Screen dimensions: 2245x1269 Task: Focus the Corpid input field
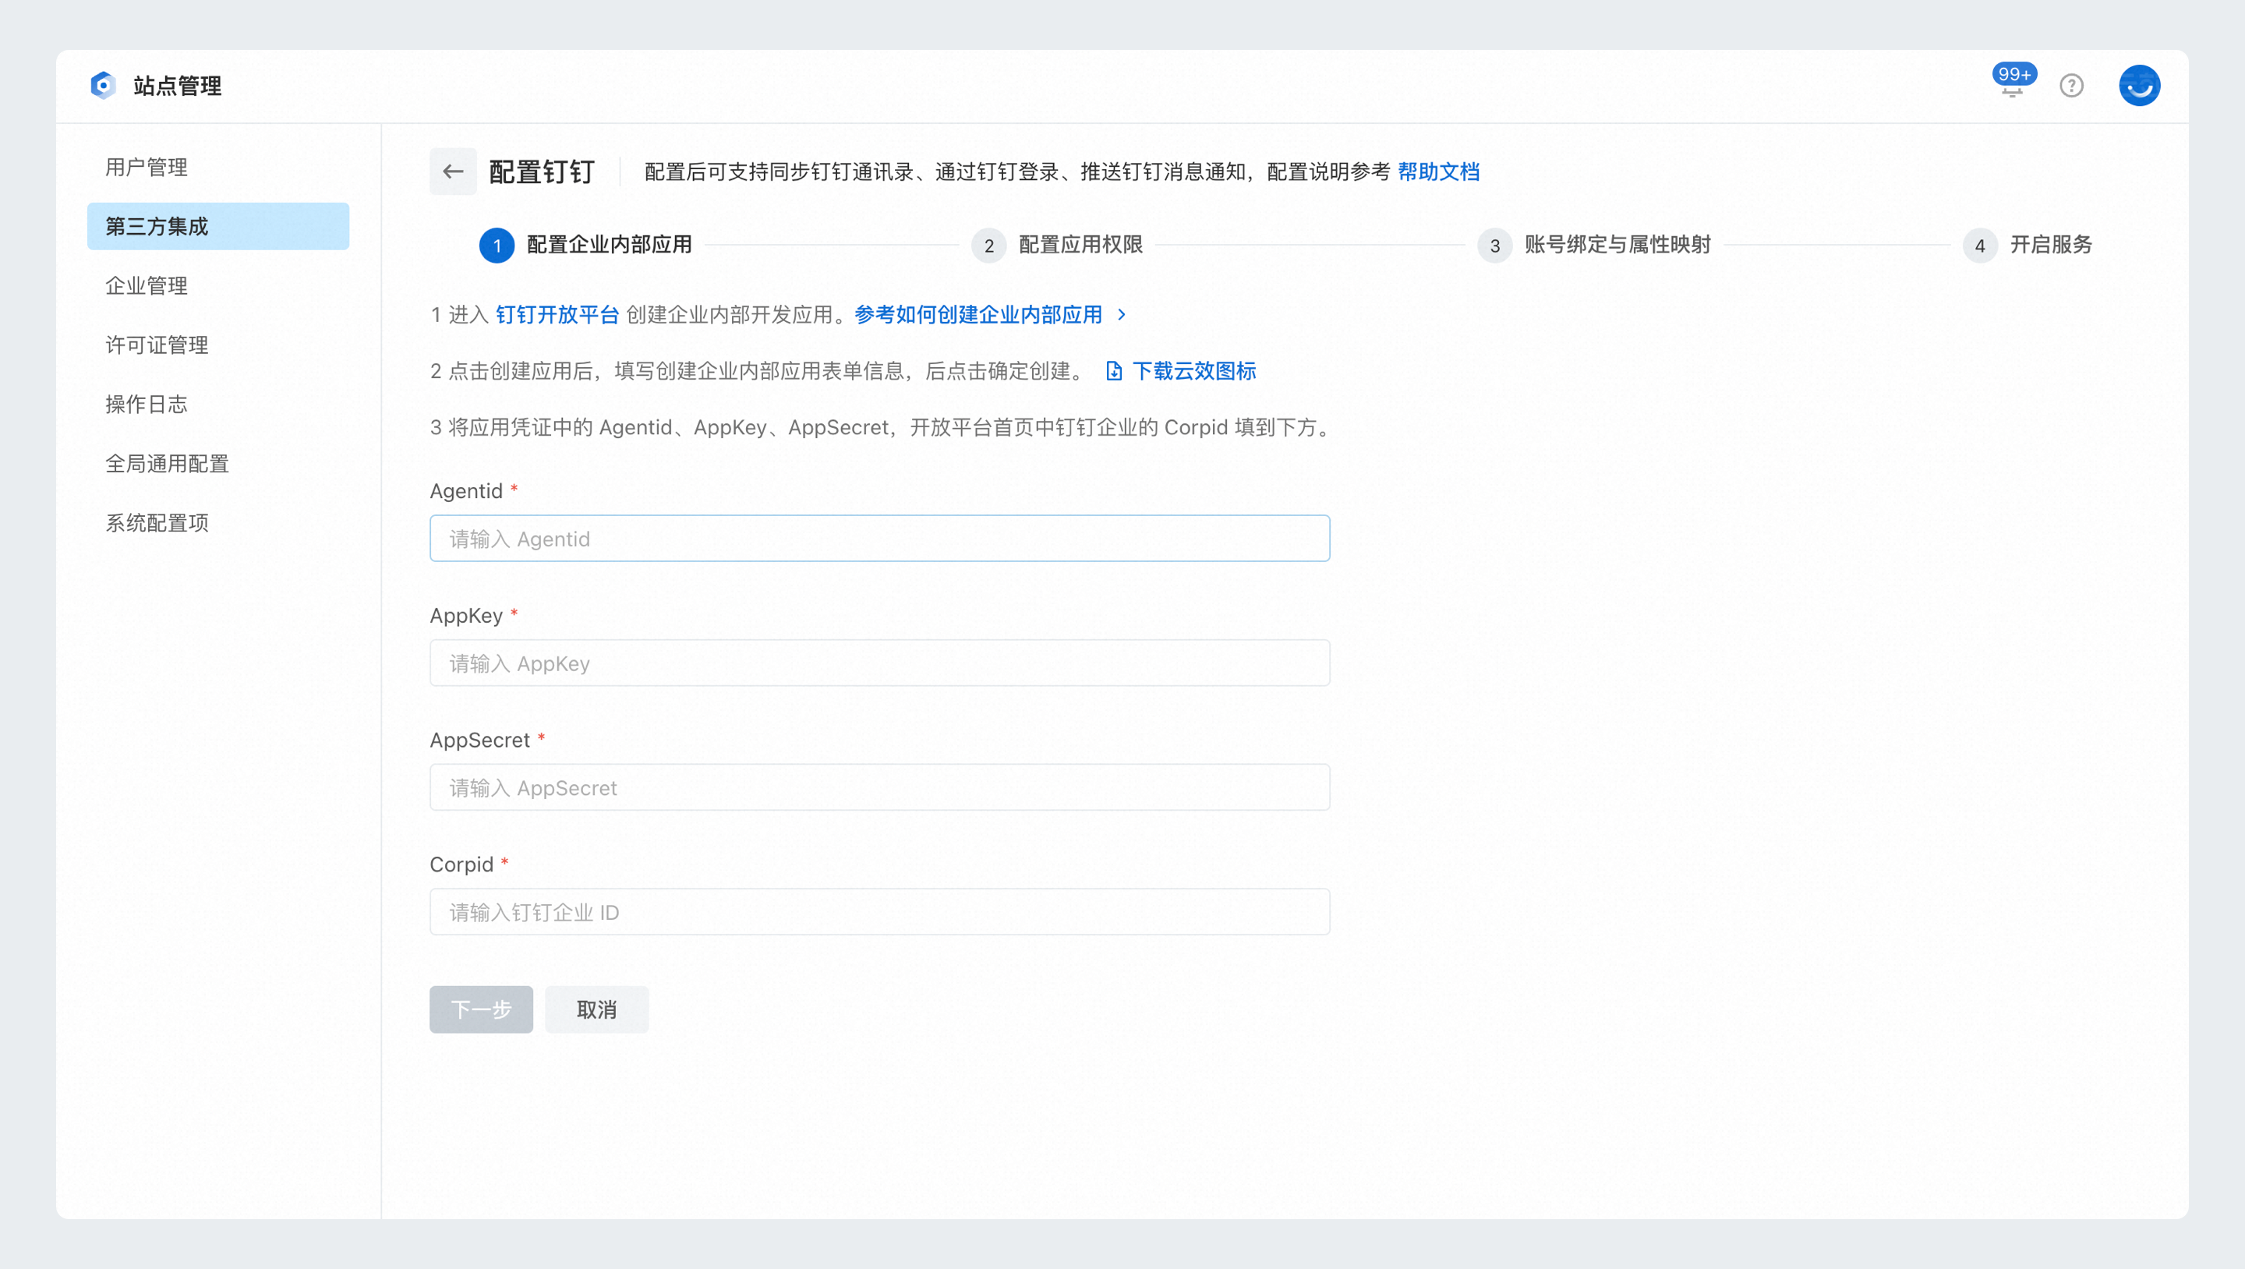[880, 913]
